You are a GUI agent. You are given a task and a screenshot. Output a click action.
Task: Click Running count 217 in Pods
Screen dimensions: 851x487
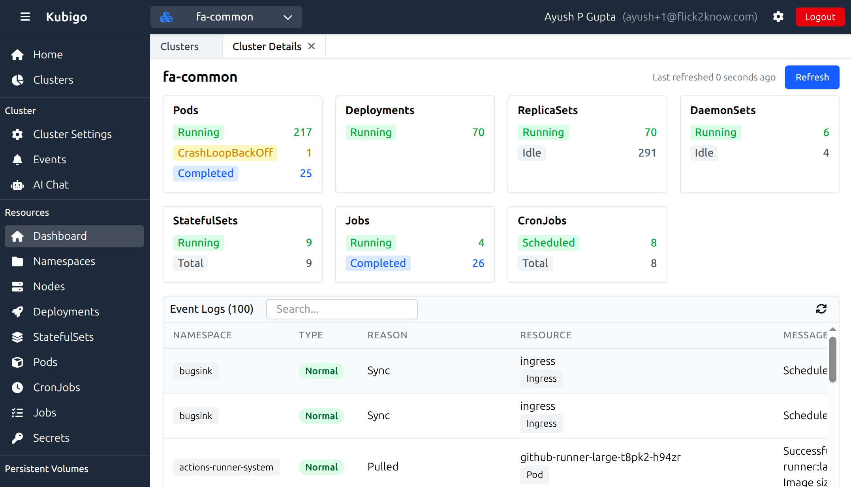click(x=302, y=132)
